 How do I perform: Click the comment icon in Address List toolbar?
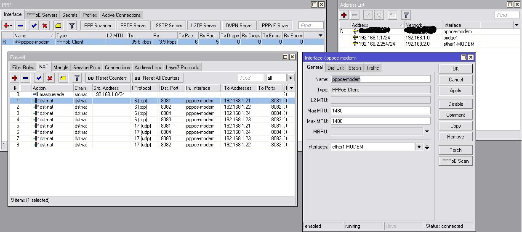pos(392,15)
